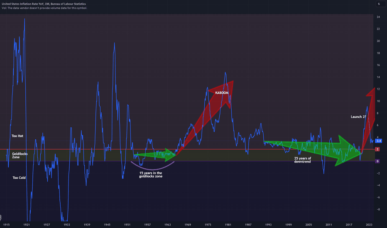Click the 8 value on price axis
The height and width of the screenshot is (228, 387).
tap(377, 113)
